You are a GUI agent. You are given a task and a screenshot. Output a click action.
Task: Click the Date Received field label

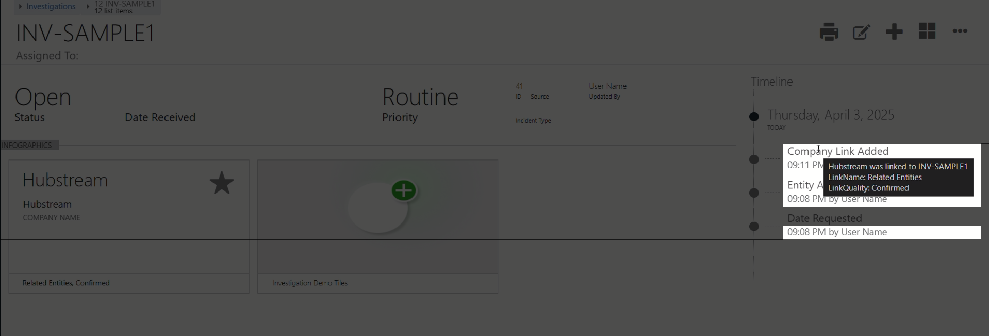160,117
